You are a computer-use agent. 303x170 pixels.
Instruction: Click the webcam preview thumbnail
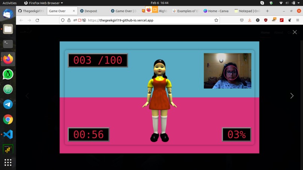click(227, 71)
